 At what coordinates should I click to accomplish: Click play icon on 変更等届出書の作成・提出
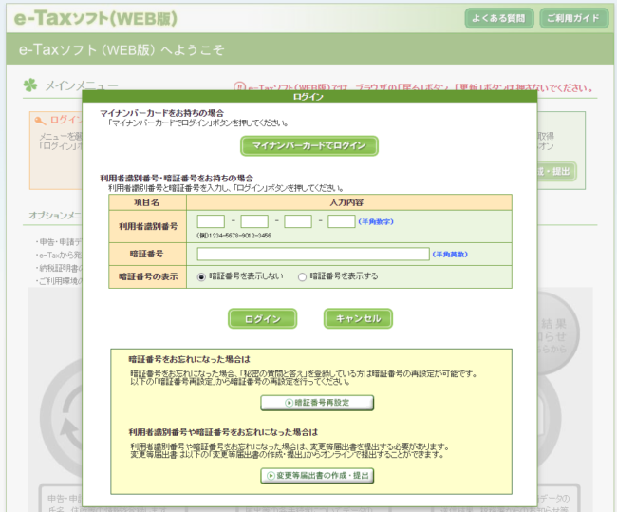coord(271,476)
